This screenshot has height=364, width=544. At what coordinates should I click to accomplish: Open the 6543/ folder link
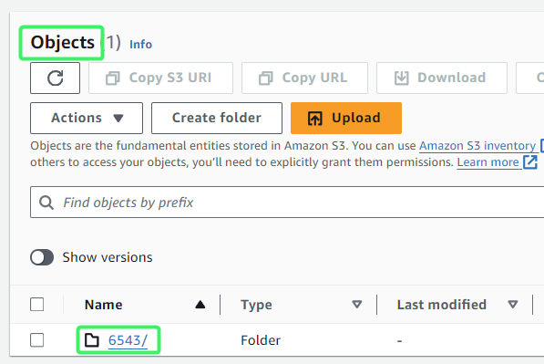tap(128, 340)
